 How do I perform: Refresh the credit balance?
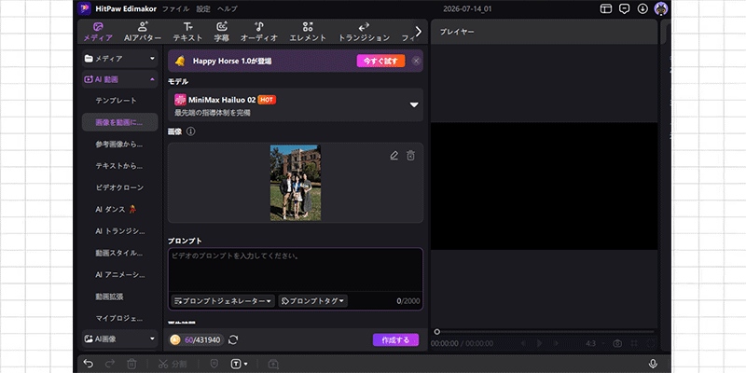pos(233,339)
